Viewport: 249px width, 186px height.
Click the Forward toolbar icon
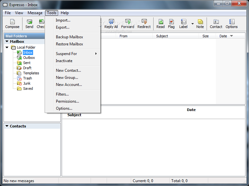click(128, 24)
